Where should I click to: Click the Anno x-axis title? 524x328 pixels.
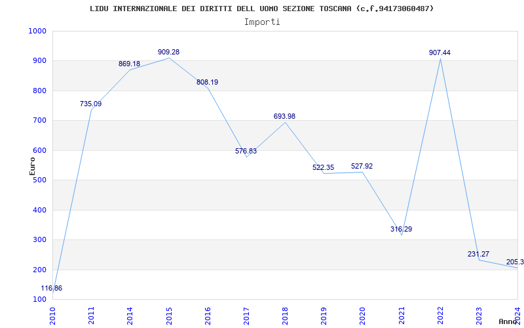[508, 321]
